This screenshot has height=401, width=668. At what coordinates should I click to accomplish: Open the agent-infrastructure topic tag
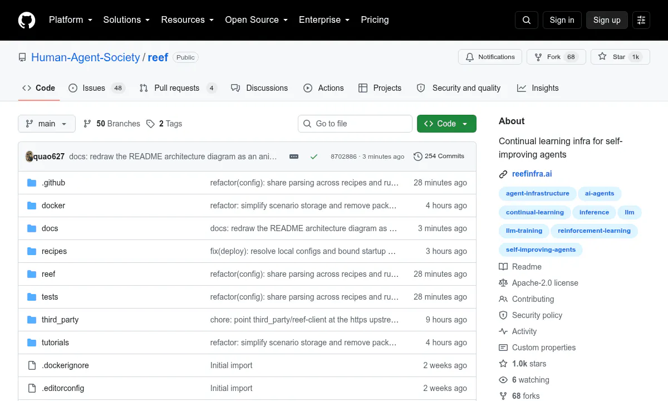[538, 194]
